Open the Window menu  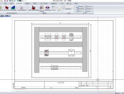[x=69, y=4]
